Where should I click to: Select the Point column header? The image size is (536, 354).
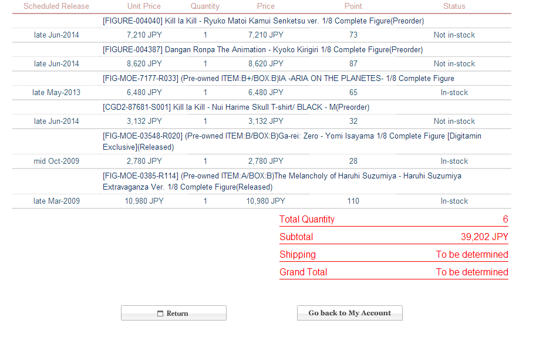[x=353, y=6]
